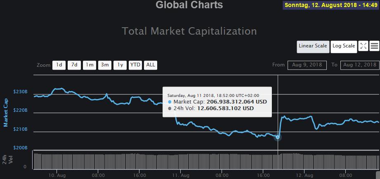Choose the YTD zoom range

pos(135,65)
